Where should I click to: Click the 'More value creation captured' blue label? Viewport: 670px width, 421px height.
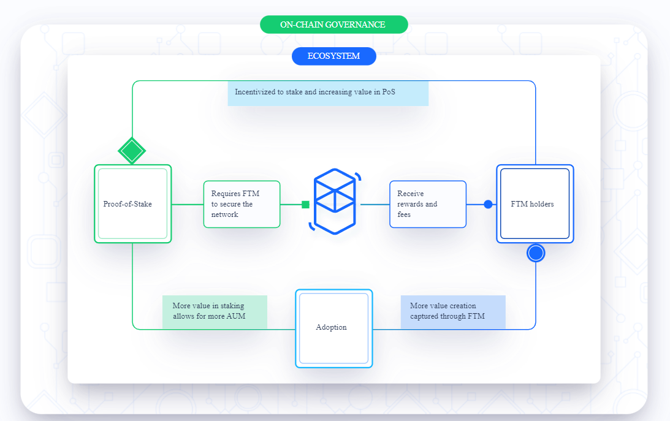(x=453, y=312)
